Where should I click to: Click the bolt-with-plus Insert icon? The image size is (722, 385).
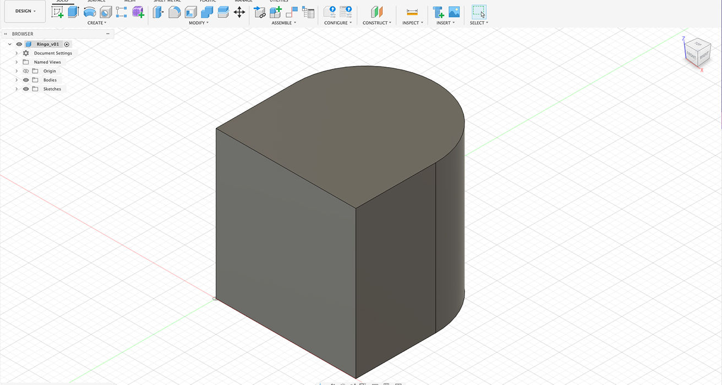[x=438, y=12]
